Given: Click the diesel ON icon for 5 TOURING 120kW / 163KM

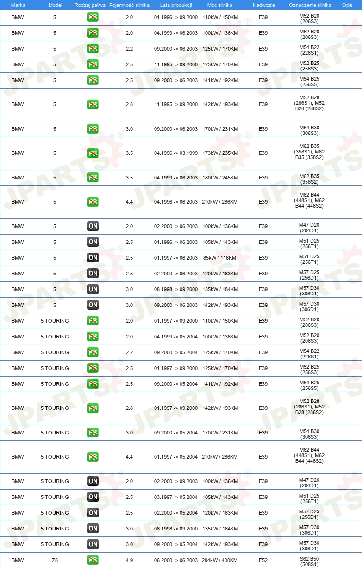Looking at the screenshot, I should 93,513.
